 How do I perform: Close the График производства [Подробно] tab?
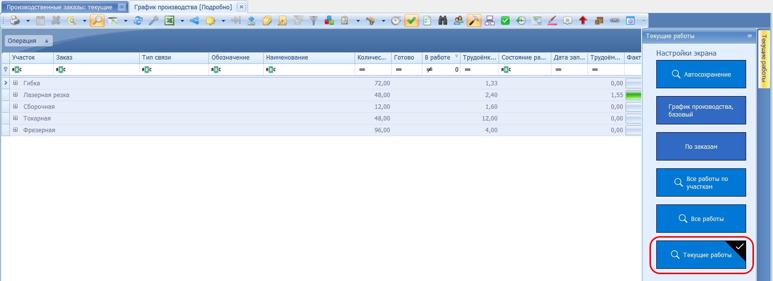coord(241,7)
